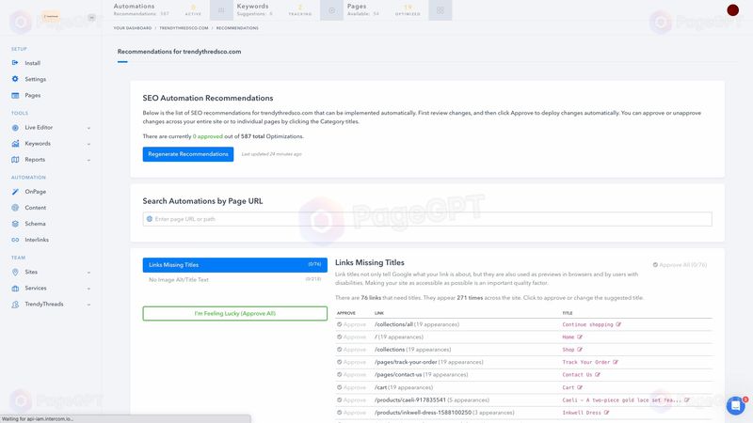The width and height of the screenshot is (753, 423).
Task: Edit title icon next to Contact Us
Action: click(x=598, y=374)
